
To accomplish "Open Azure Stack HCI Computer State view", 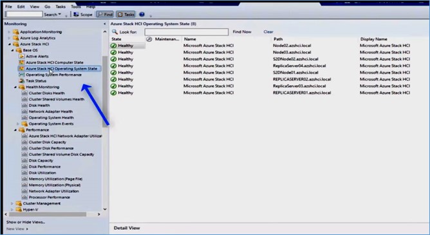I will (x=55, y=62).
